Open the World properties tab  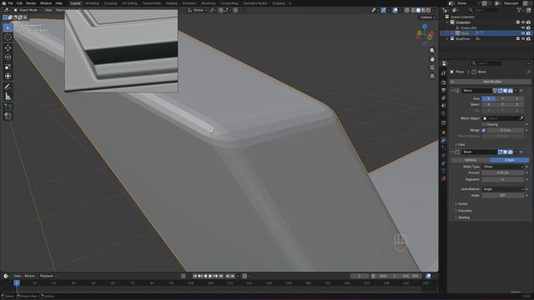click(x=443, y=113)
